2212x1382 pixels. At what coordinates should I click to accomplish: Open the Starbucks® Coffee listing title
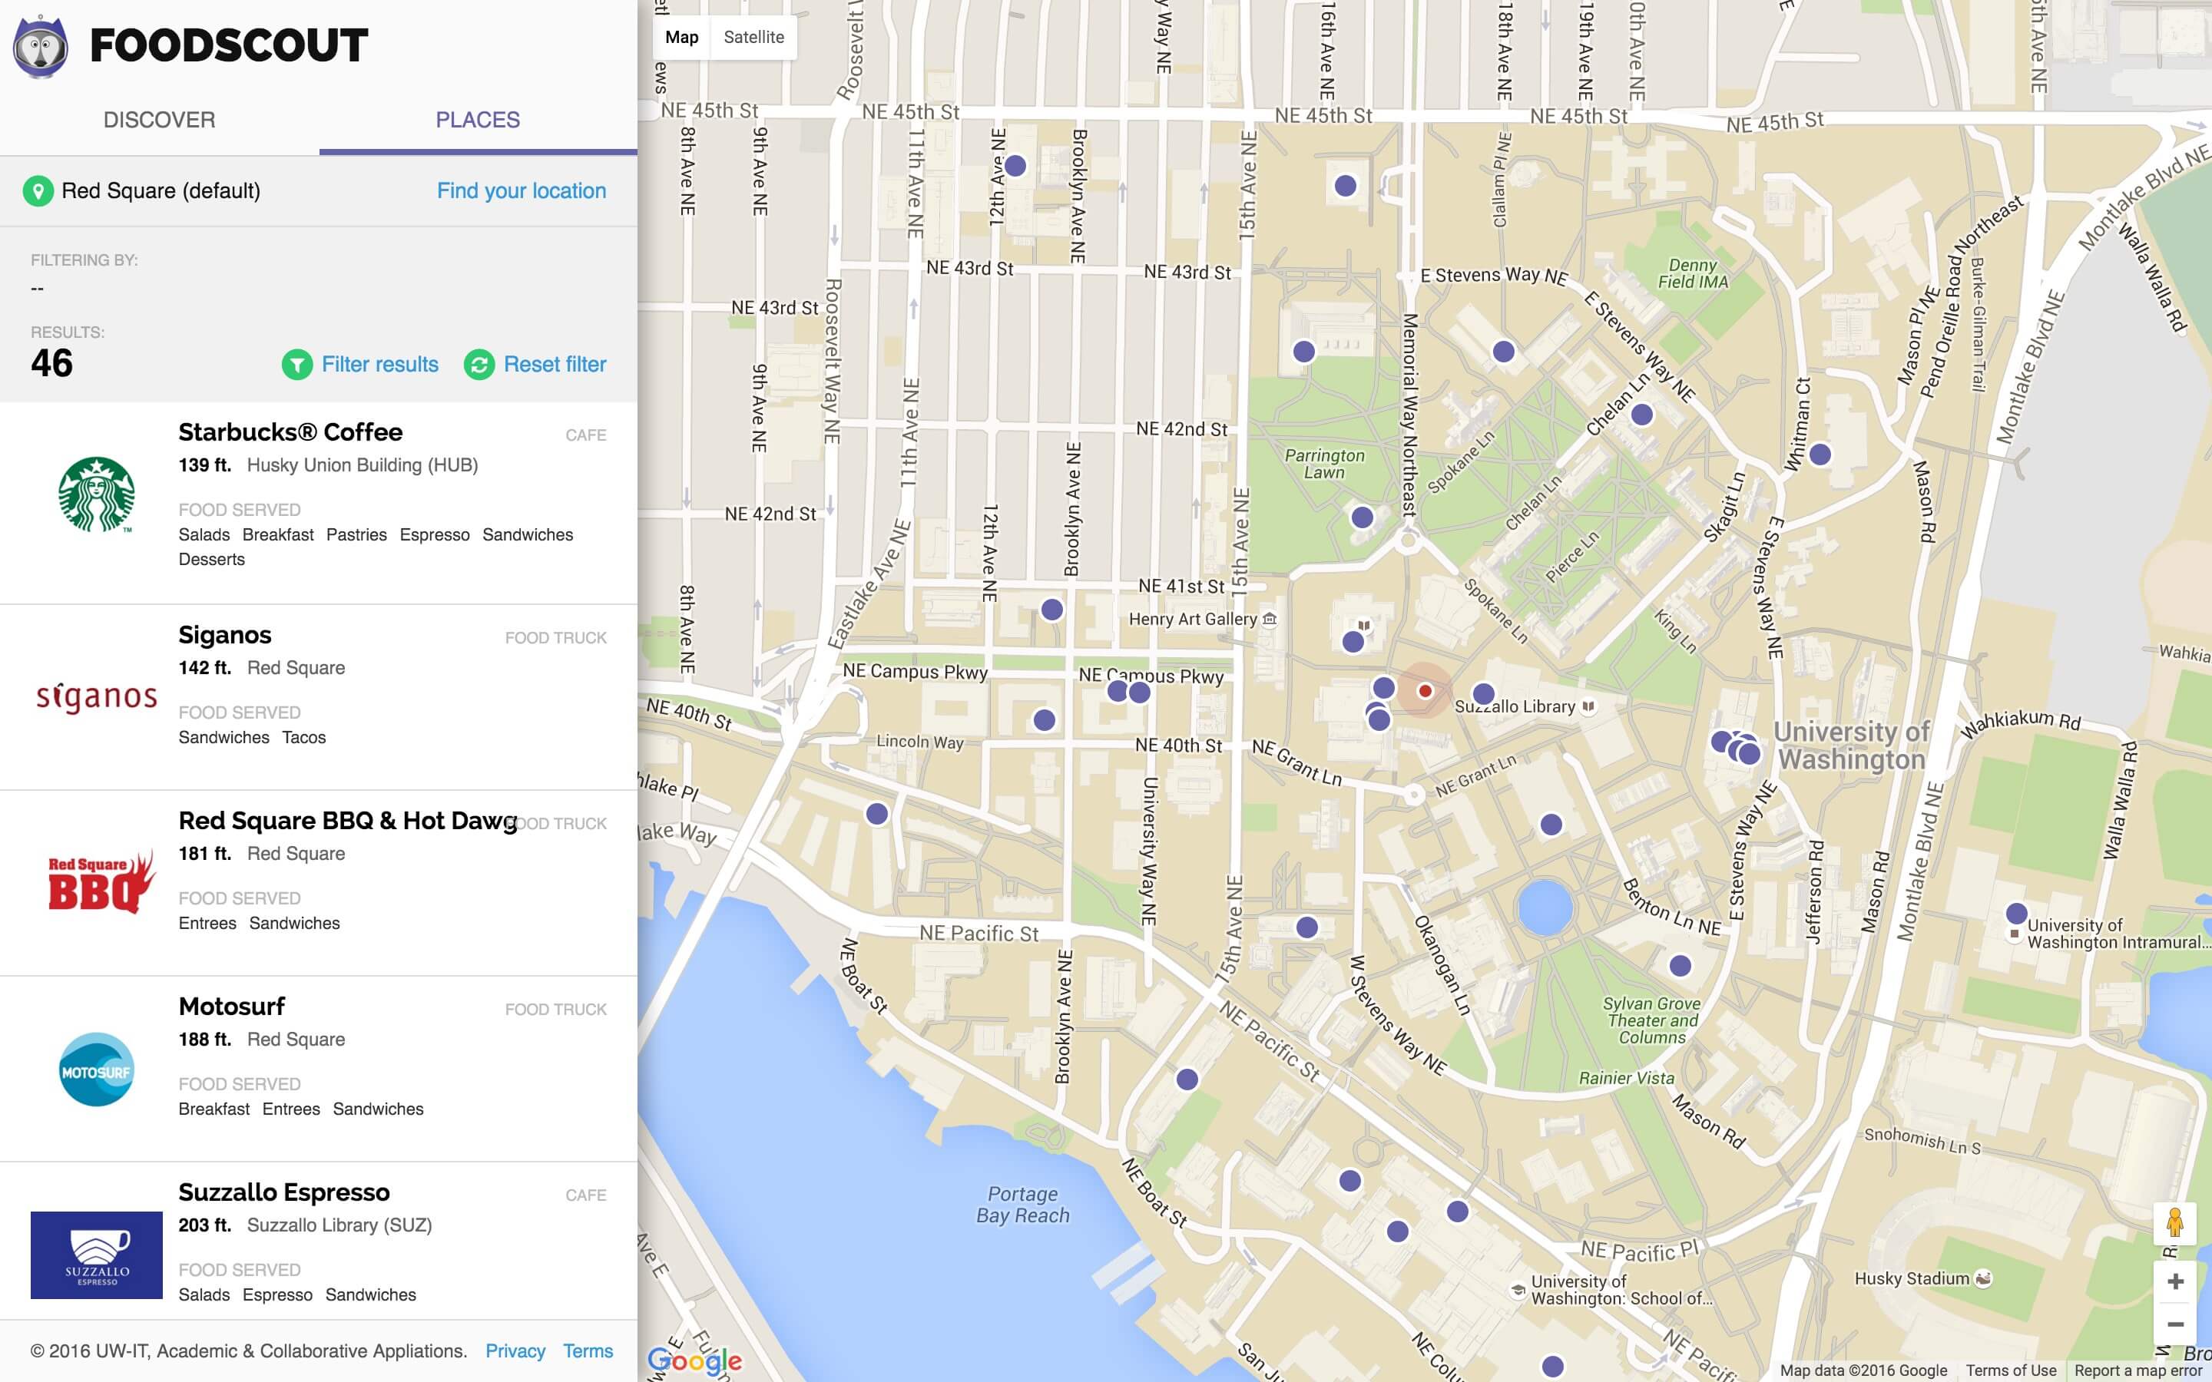[x=290, y=432]
